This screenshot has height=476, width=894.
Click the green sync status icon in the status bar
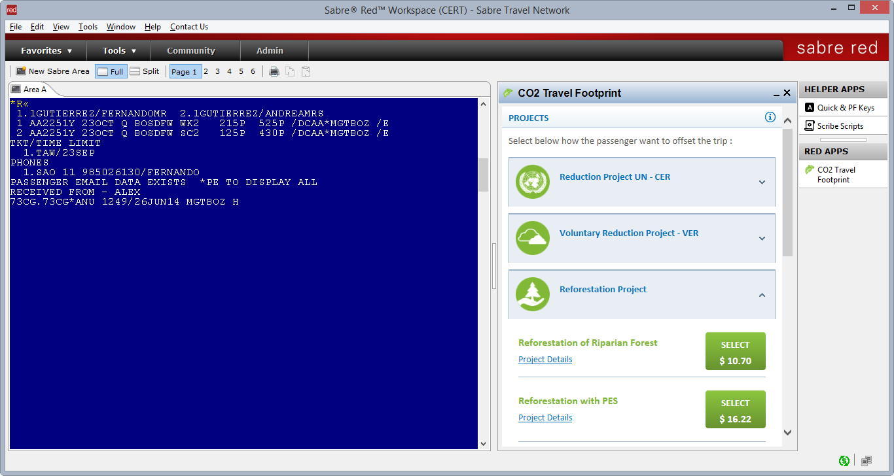(x=844, y=461)
